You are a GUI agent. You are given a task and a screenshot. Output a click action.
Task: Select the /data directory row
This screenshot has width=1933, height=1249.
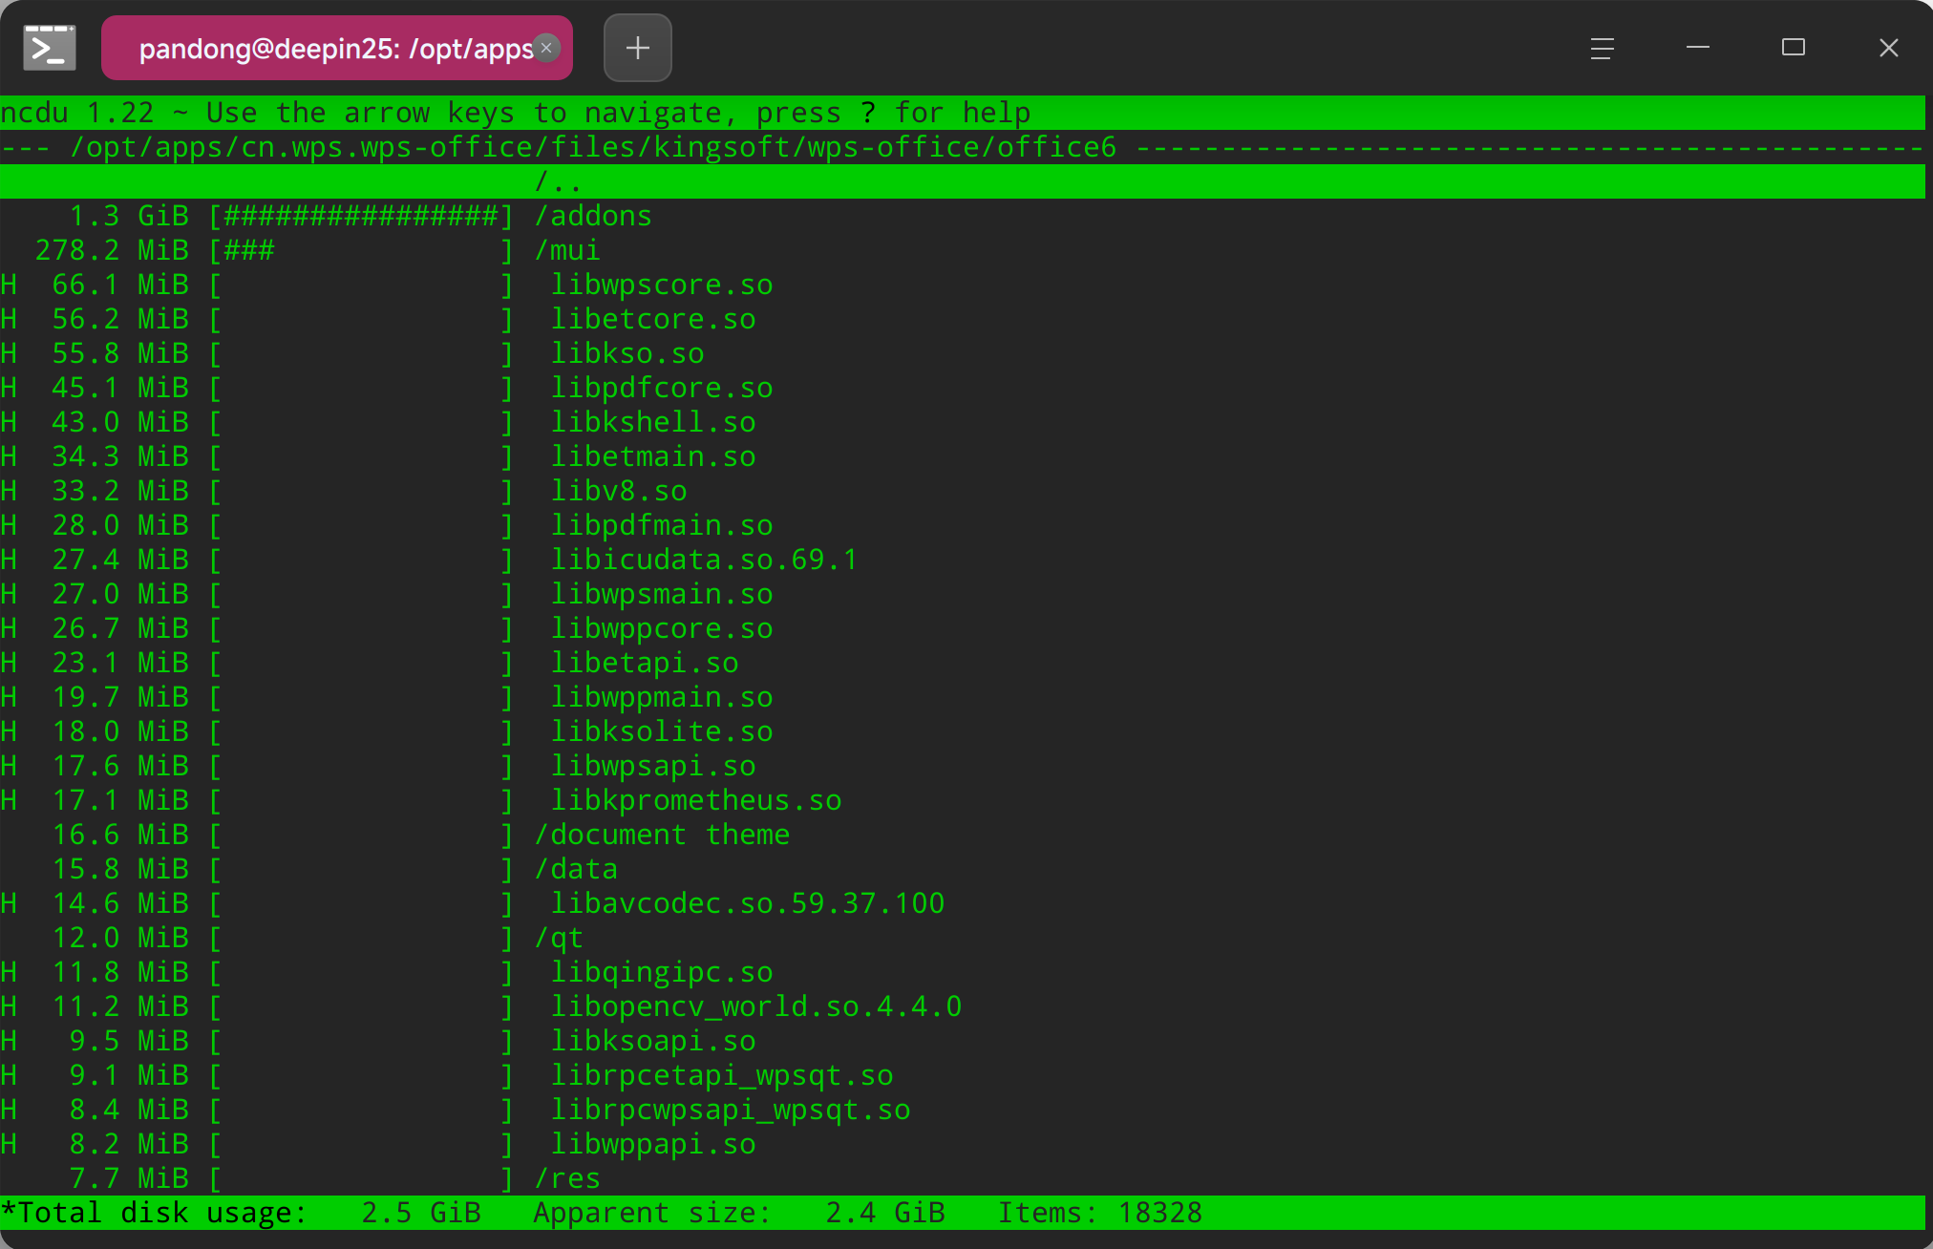click(x=963, y=869)
